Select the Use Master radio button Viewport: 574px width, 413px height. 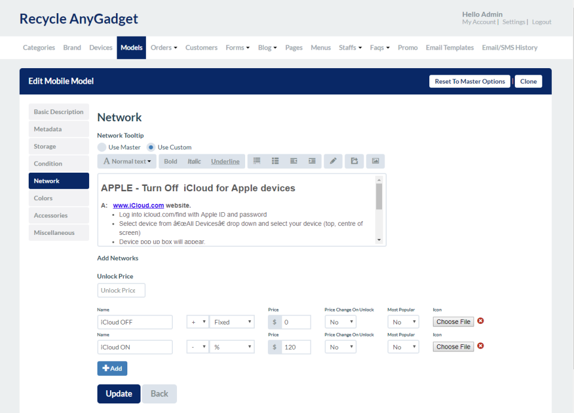[102, 147]
